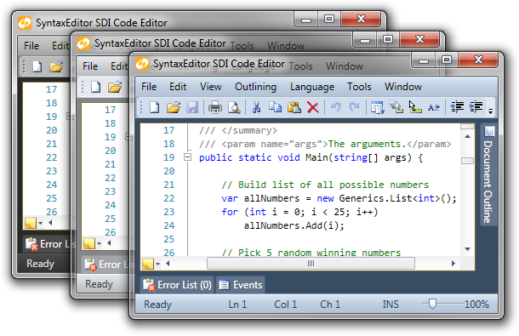The height and width of the screenshot is (336, 519).
Task: Click the toolbar grip handle before New icon
Action: tap(142, 107)
